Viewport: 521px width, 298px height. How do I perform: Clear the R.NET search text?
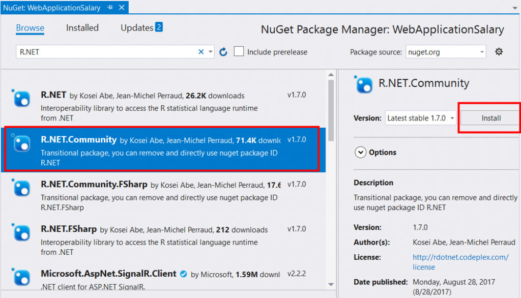pos(201,52)
